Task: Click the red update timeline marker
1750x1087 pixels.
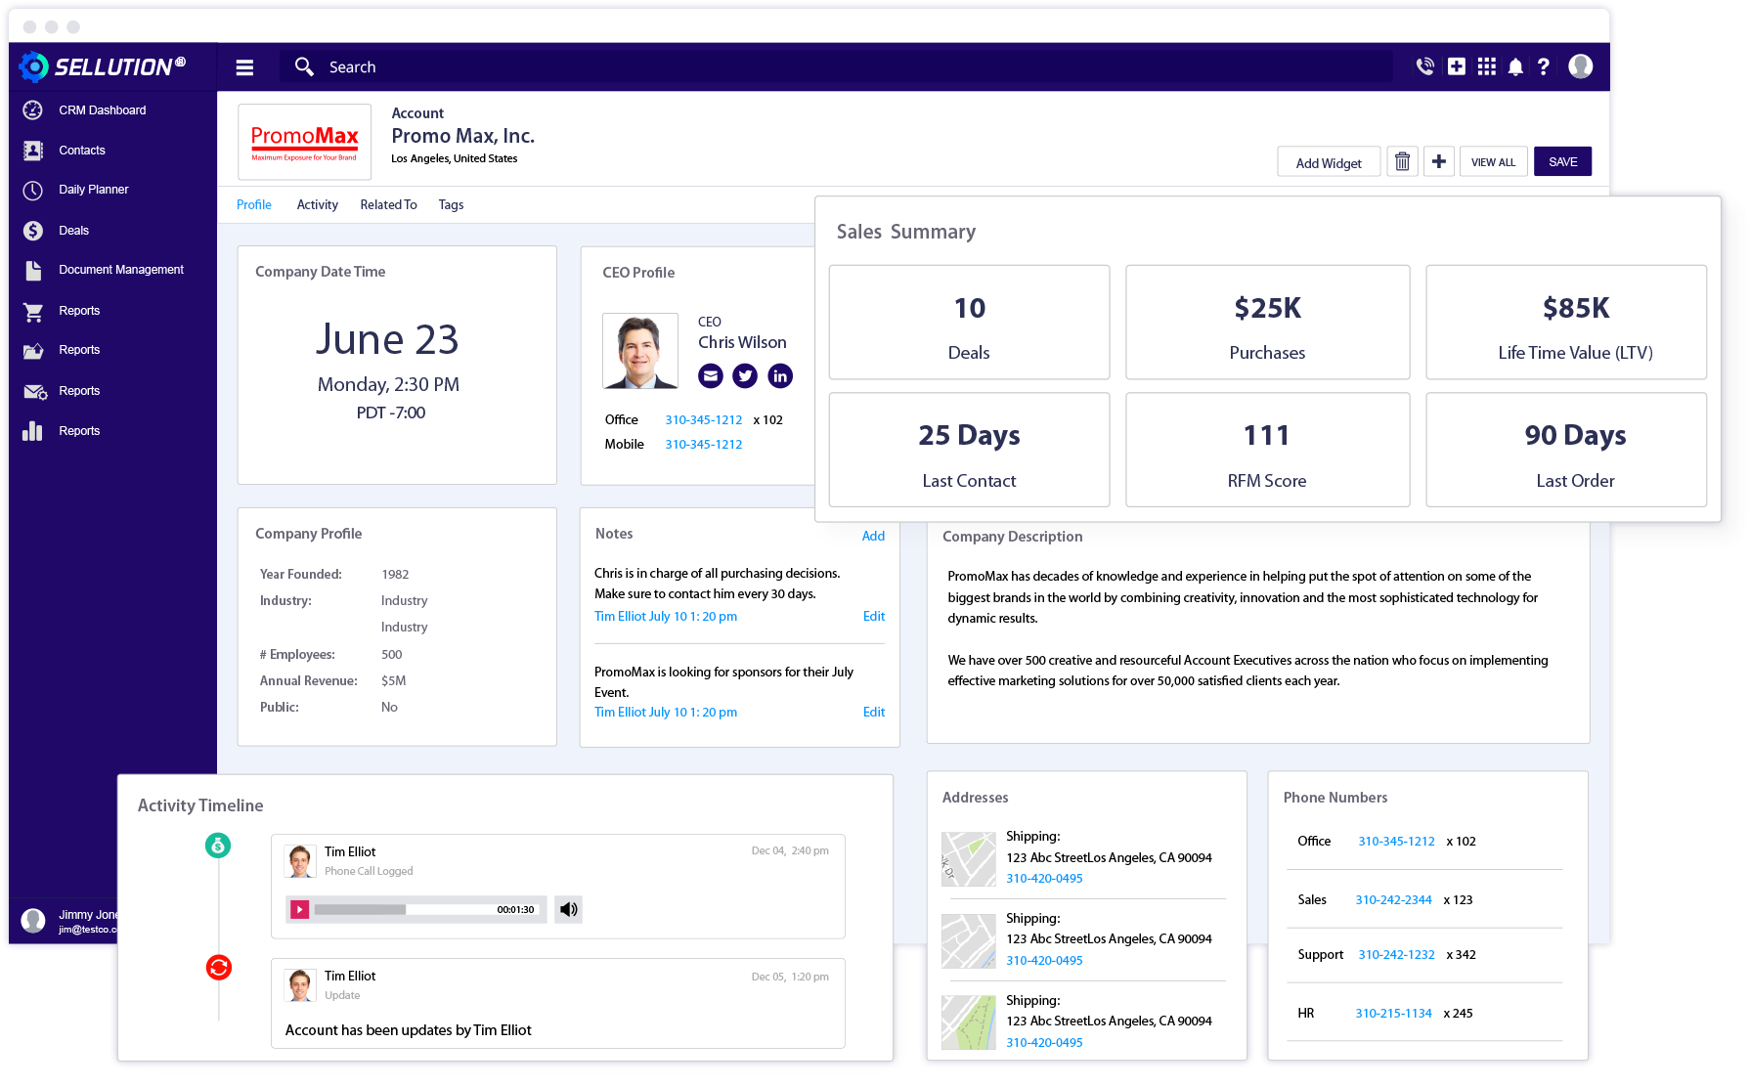Action: [219, 968]
